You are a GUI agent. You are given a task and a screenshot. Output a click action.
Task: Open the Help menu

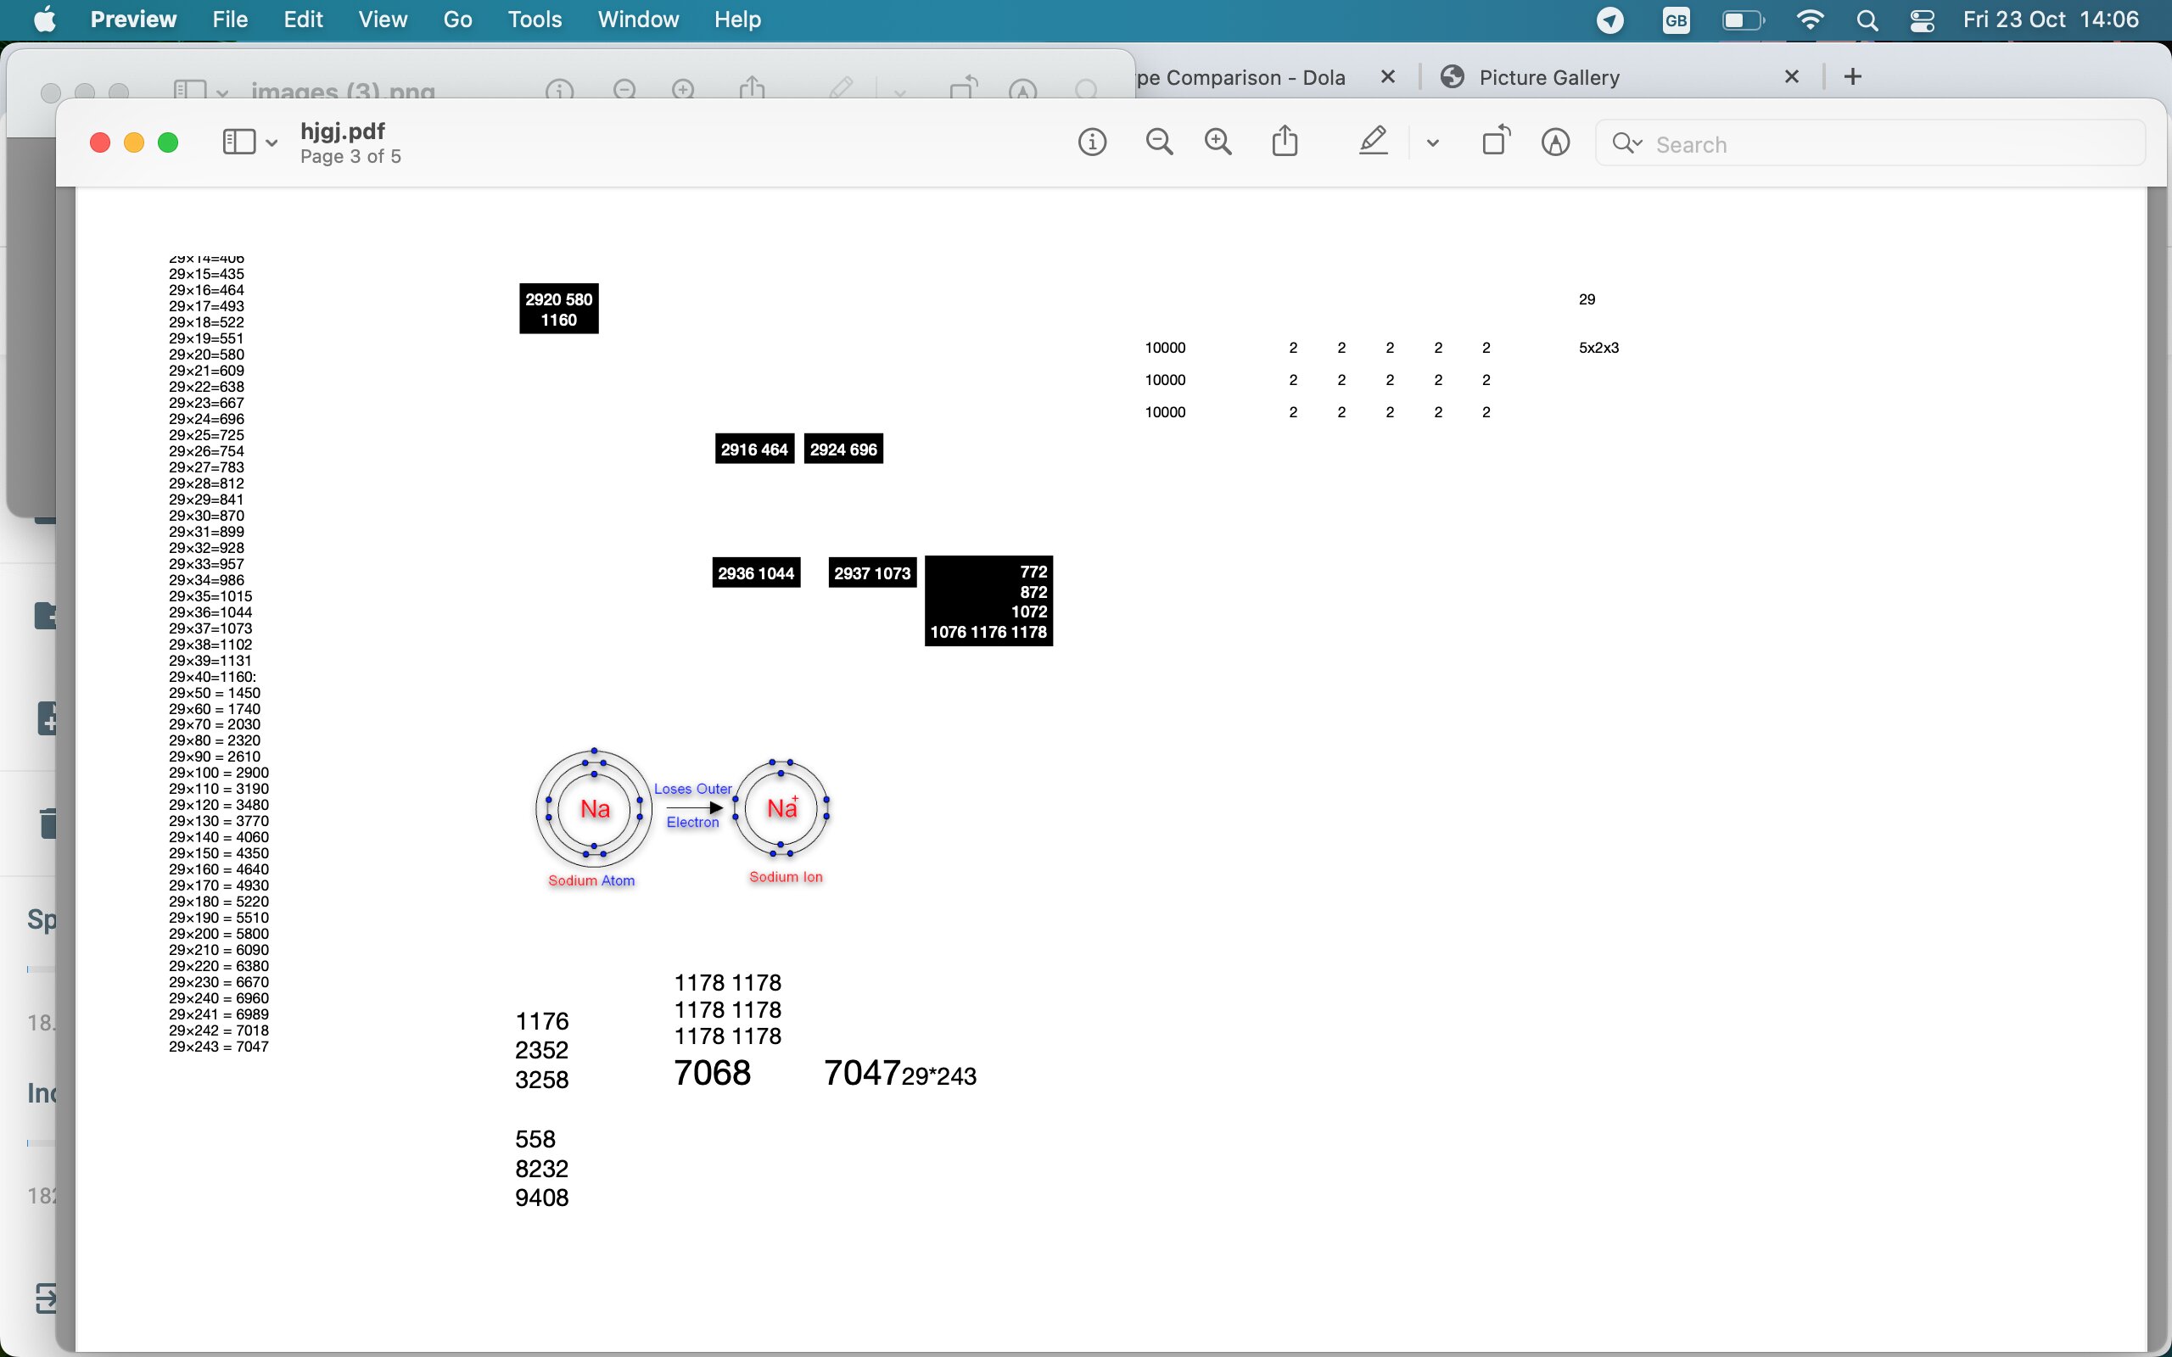click(738, 19)
